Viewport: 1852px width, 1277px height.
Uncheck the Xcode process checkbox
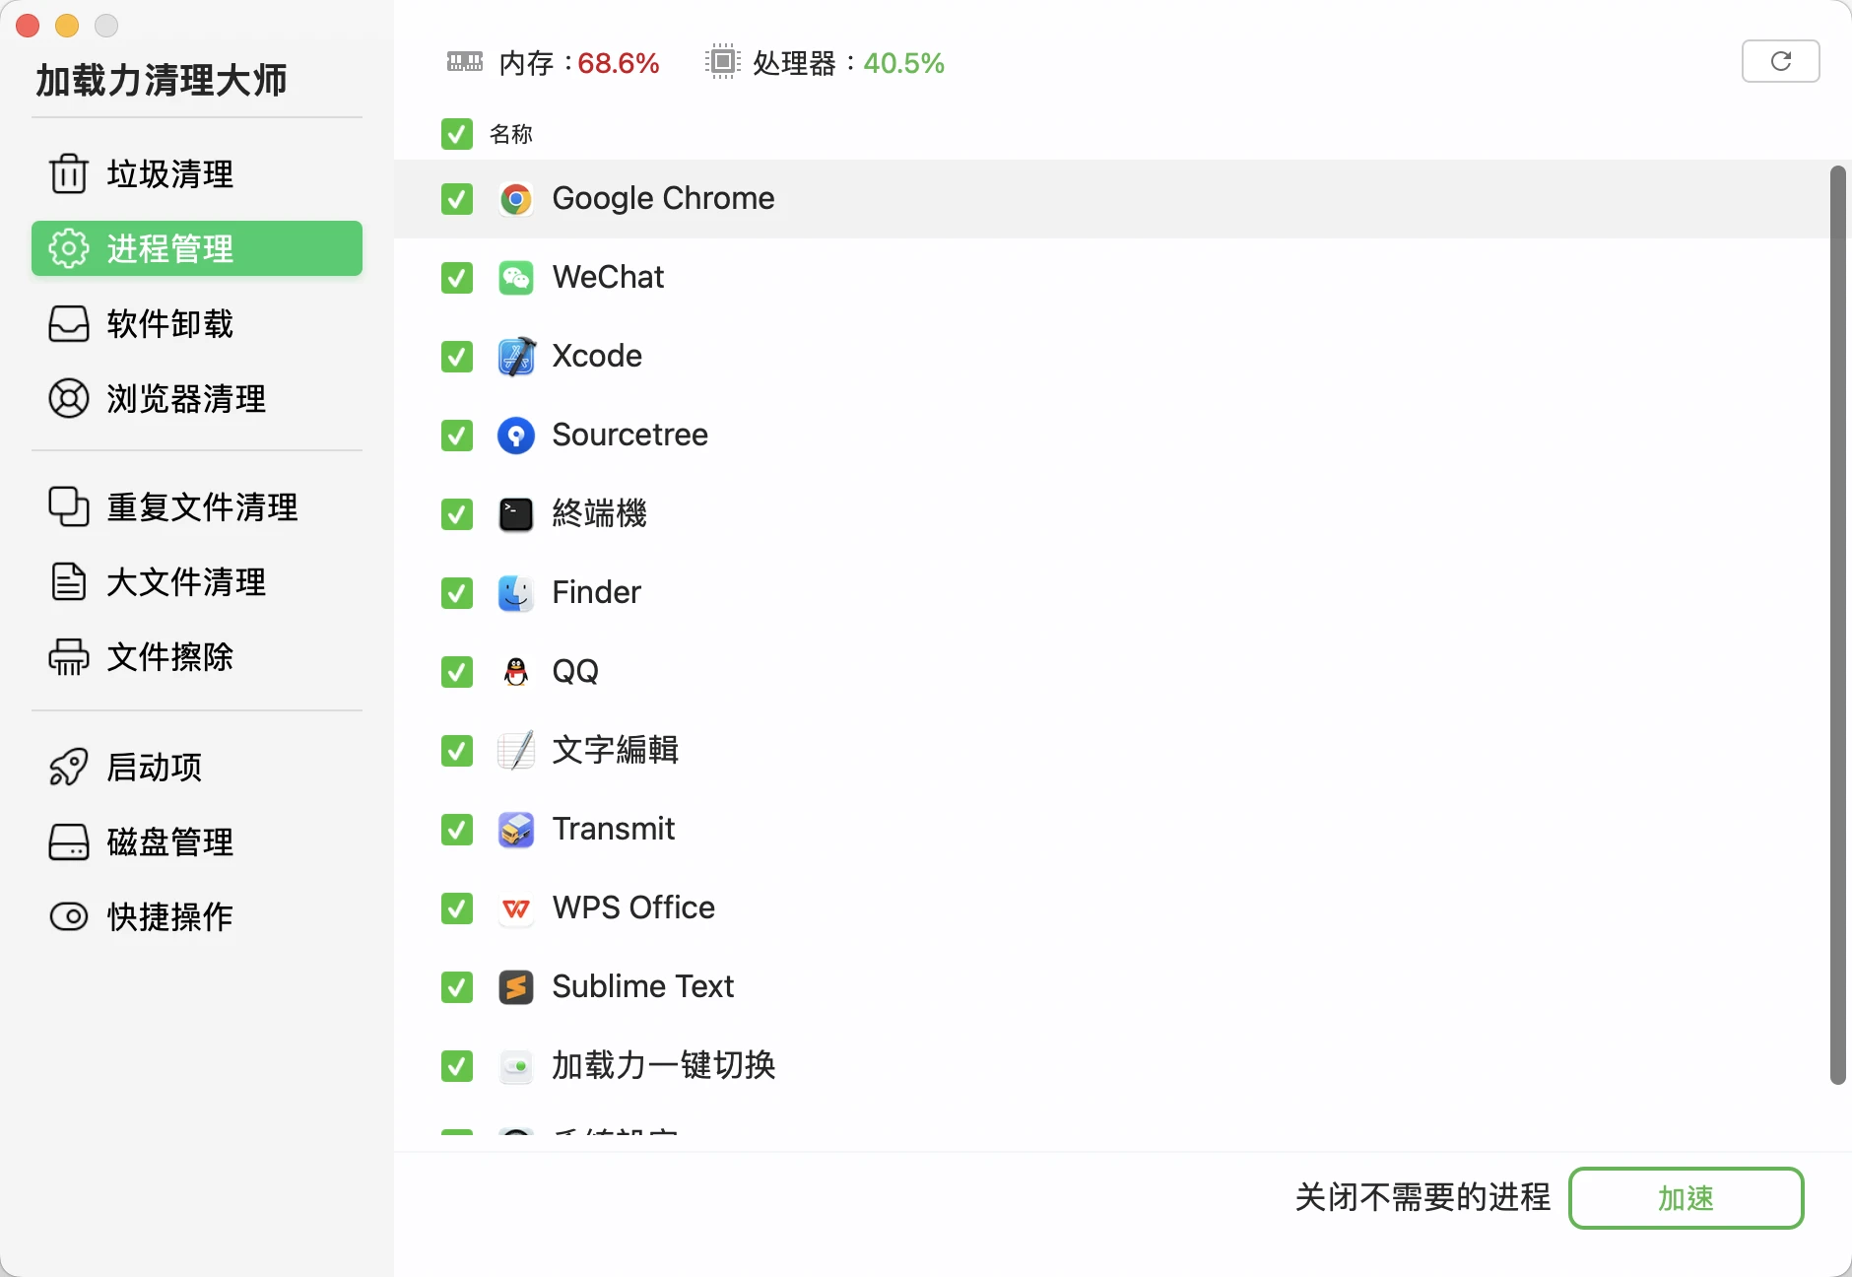[456, 357]
